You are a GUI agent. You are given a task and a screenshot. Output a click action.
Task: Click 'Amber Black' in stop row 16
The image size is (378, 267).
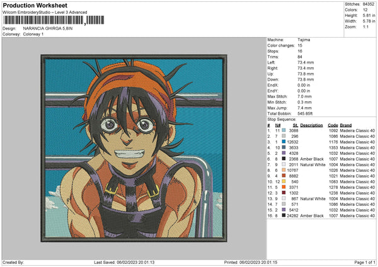click(312, 215)
